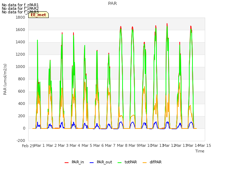Click the 600 y-axis tick label

22,92
